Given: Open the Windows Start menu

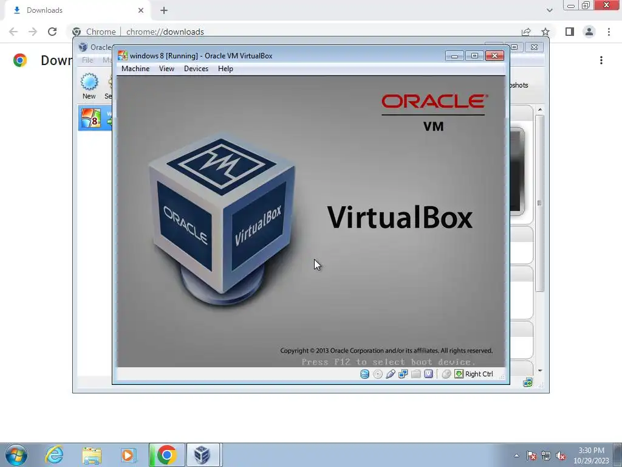Looking at the screenshot, I should 16,455.
